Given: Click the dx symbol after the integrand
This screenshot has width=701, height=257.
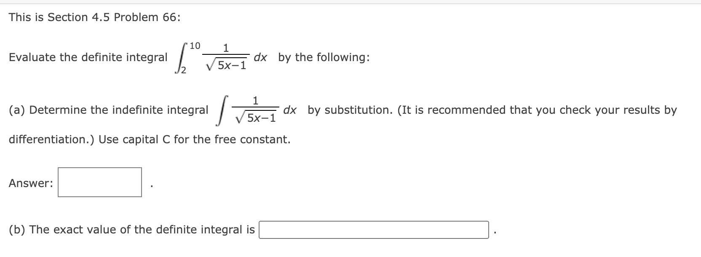Looking at the screenshot, I should click(260, 57).
